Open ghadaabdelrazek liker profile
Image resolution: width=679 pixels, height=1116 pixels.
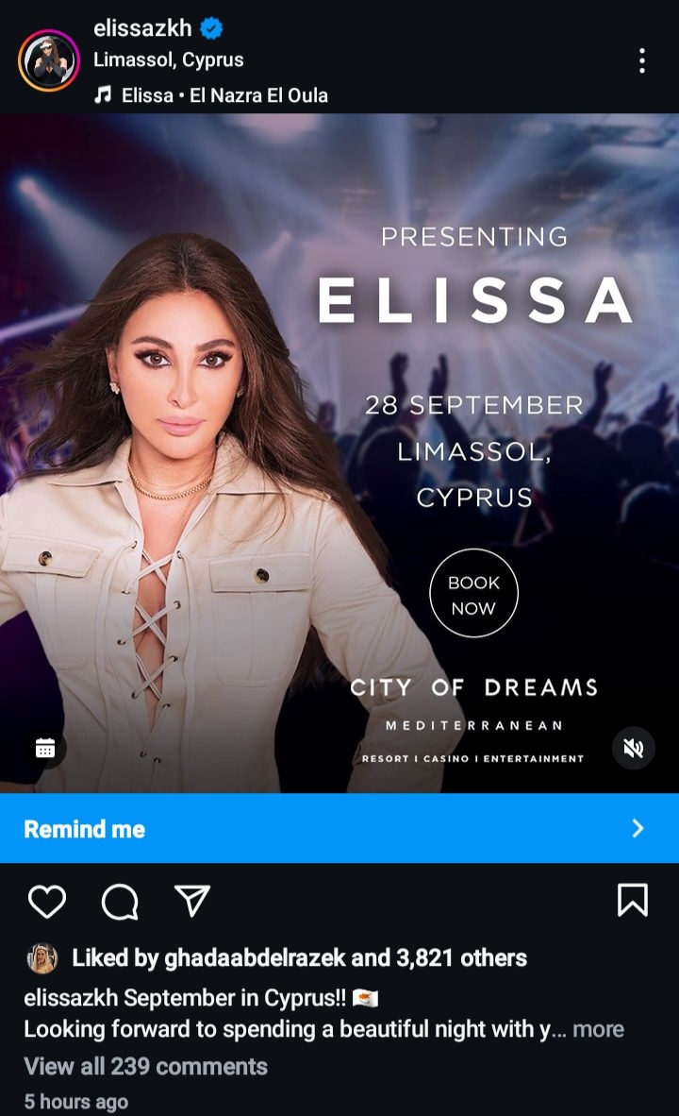coord(255,958)
